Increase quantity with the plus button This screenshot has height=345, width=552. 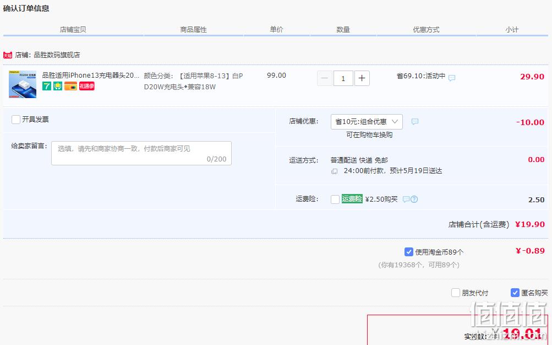pos(362,78)
